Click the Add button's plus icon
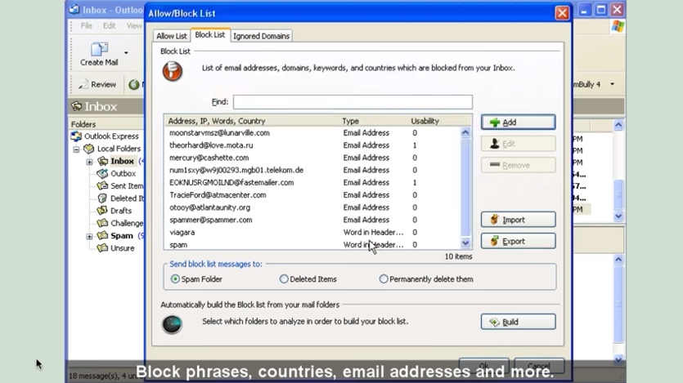The height and width of the screenshot is (383, 683). 494,122
